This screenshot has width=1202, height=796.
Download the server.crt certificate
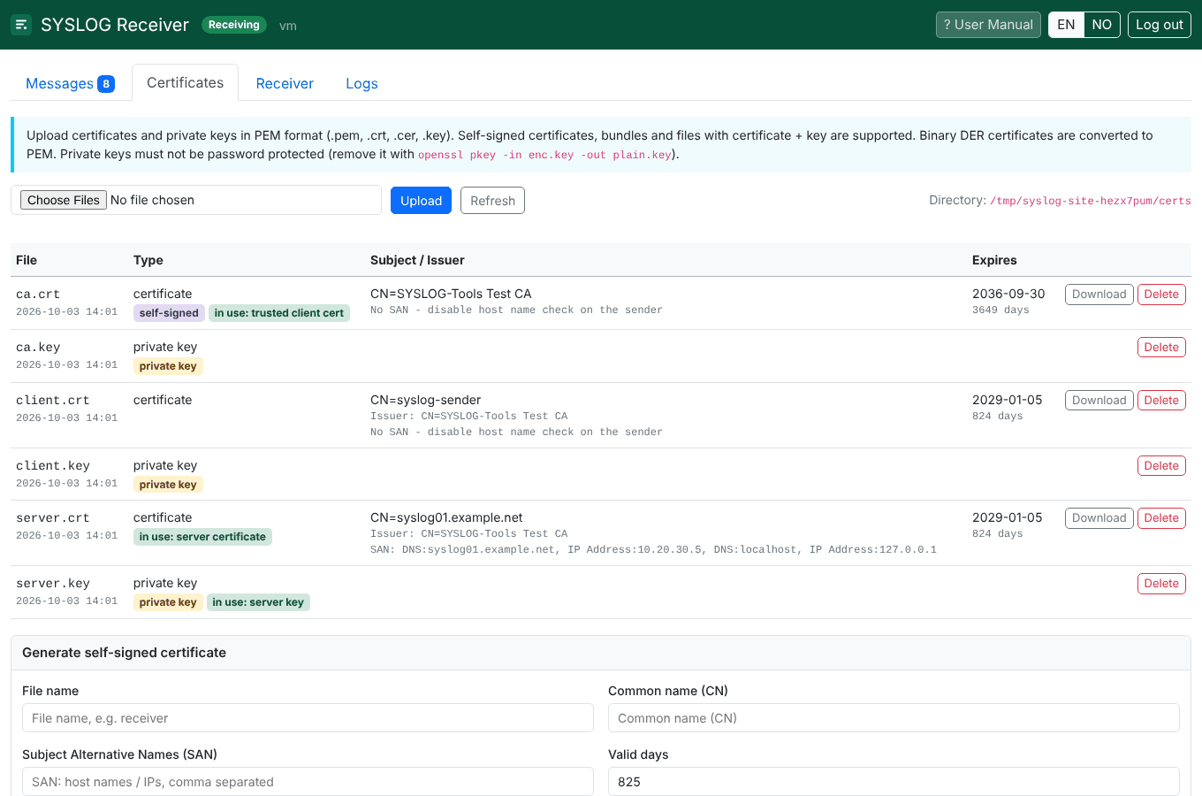(x=1099, y=518)
